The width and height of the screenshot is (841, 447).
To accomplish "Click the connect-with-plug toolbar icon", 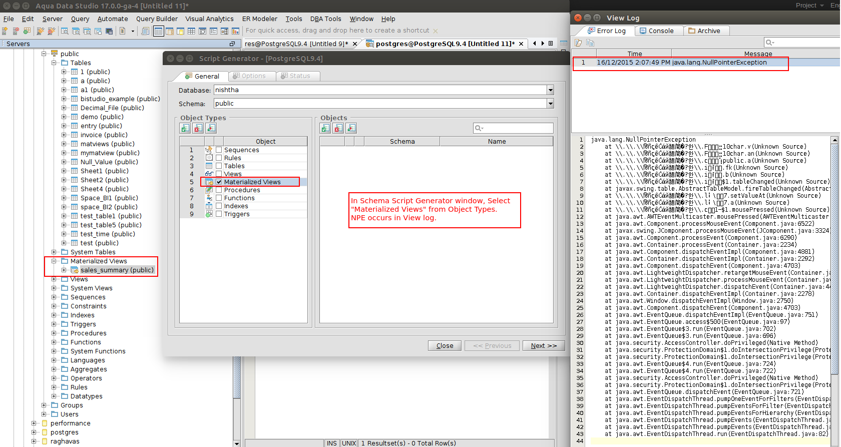I will coord(41,31).
